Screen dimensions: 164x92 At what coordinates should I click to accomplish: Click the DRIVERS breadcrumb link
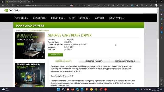click(24, 31)
